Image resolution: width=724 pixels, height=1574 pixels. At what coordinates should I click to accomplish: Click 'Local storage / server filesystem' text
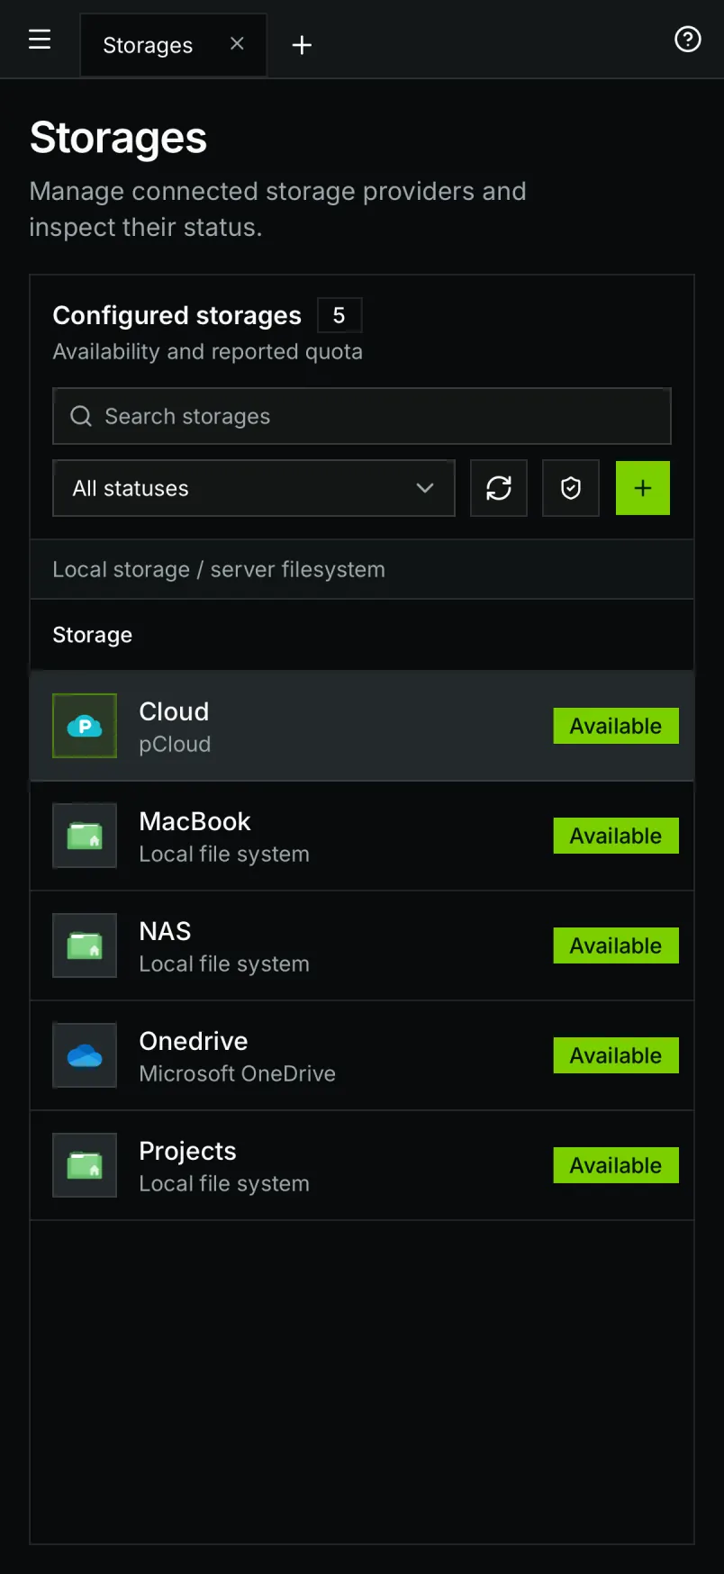(x=219, y=569)
